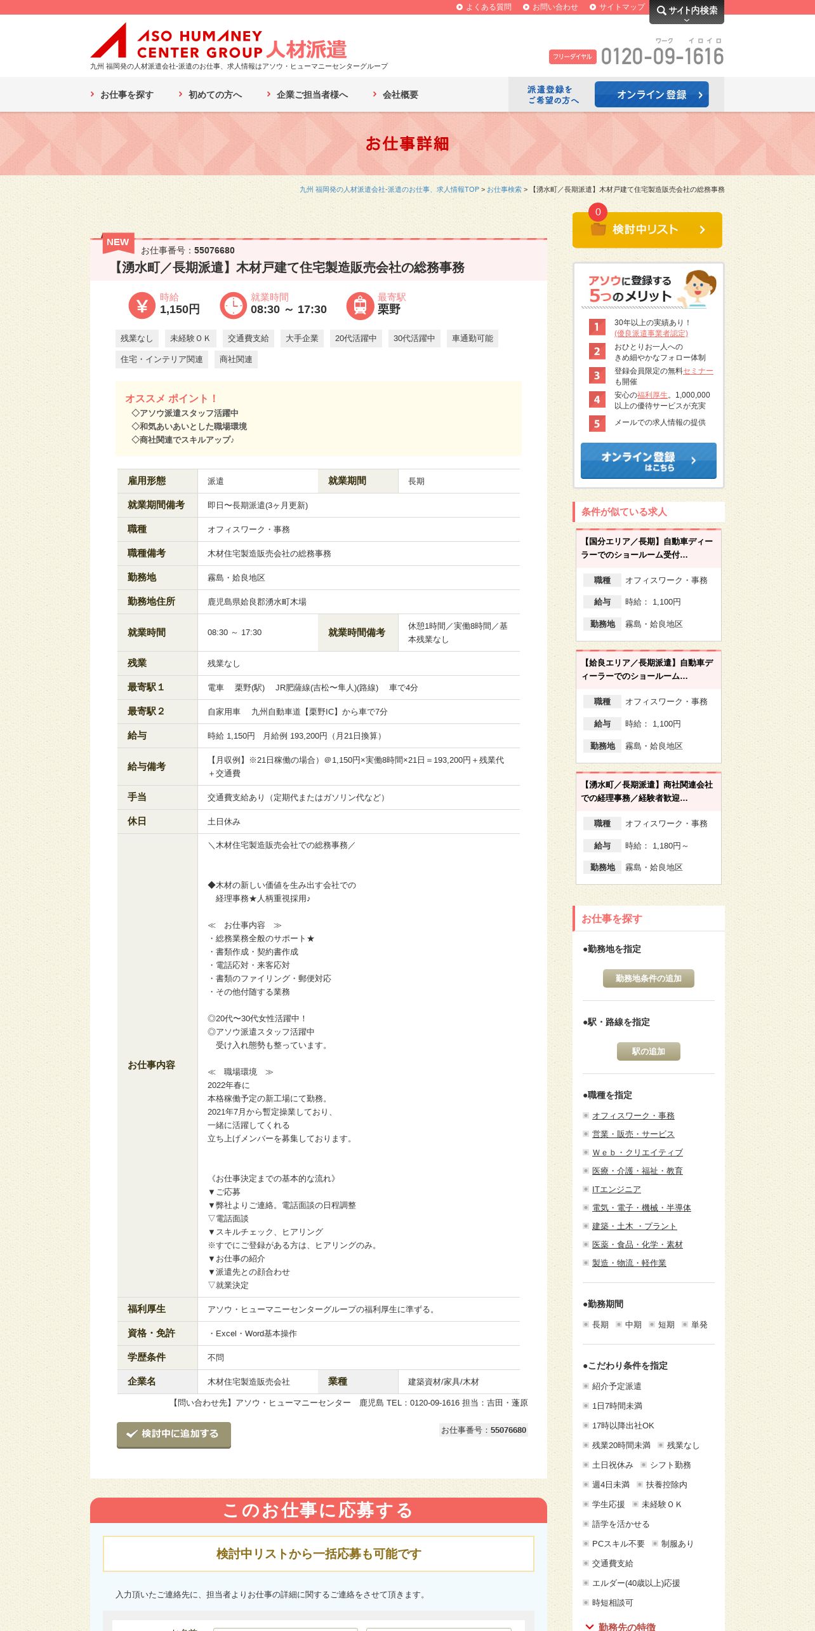Toggle 土日祝休み condition
The image size is (815, 1631).
pyautogui.click(x=608, y=1465)
